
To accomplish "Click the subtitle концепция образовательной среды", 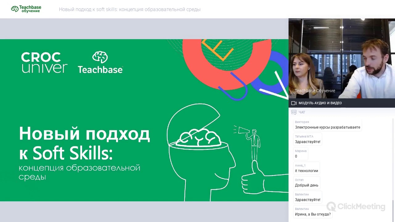I will (x=79, y=172).
